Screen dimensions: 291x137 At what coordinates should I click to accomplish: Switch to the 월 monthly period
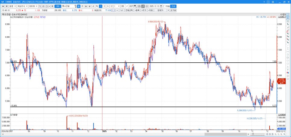[x=86, y=6]
